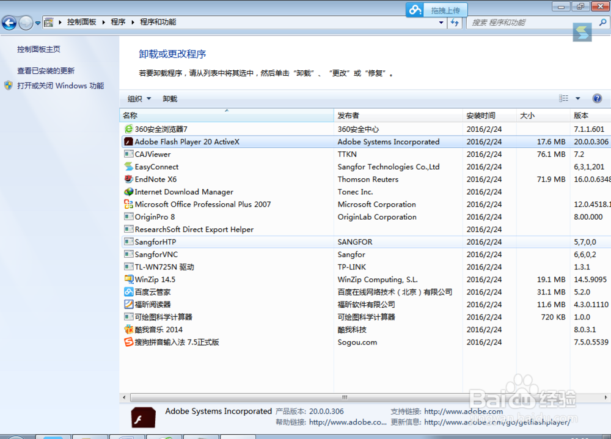Click the CAJViewer row icon
The height and width of the screenshot is (439, 611).
coord(128,154)
